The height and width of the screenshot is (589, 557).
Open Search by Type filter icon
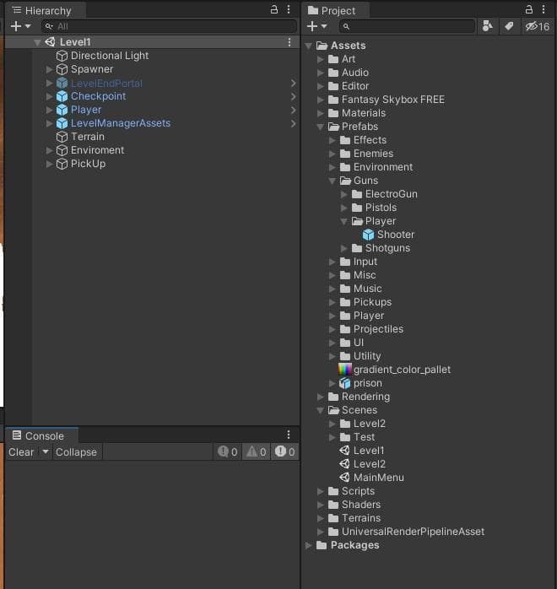tap(488, 27)
